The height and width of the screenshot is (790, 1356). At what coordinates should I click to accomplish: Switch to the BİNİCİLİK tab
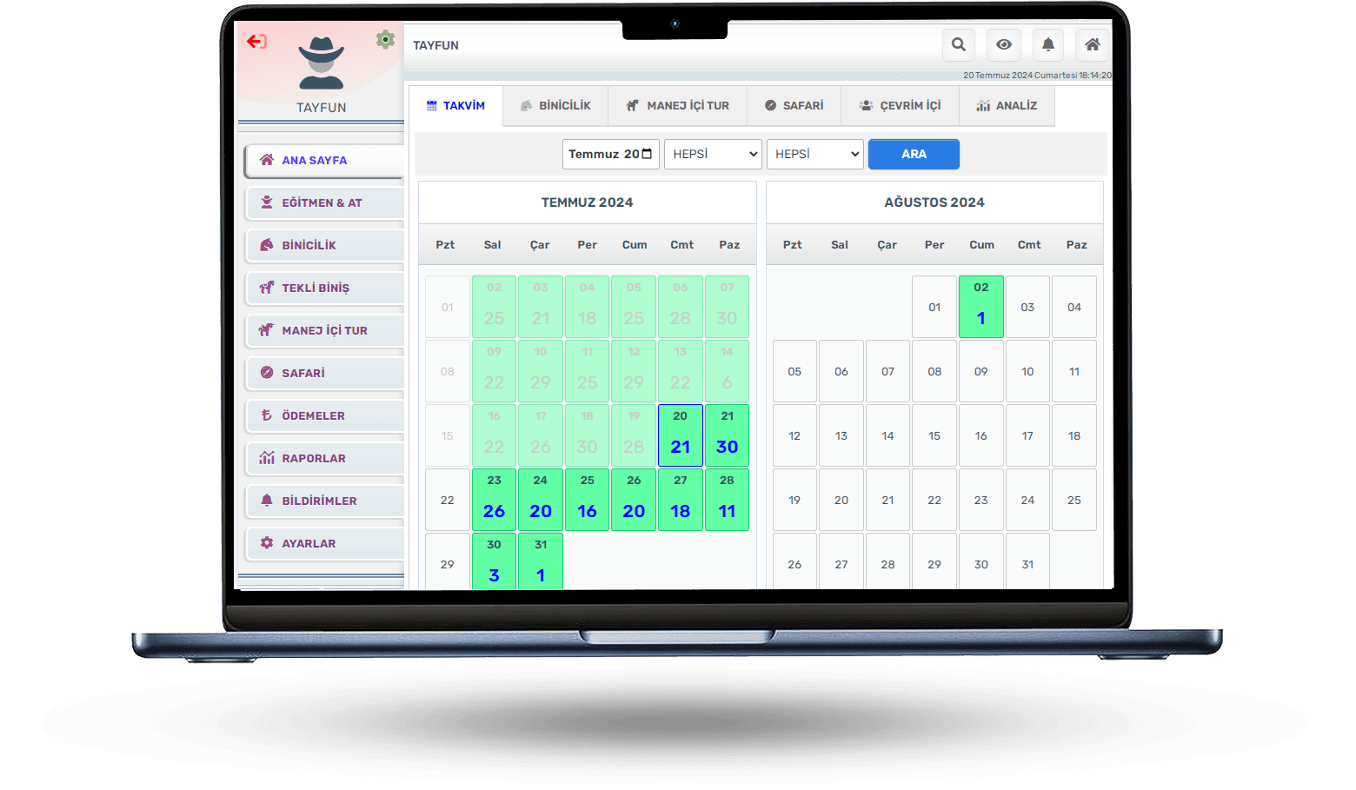pyautogui.click(x=555, y=106)
